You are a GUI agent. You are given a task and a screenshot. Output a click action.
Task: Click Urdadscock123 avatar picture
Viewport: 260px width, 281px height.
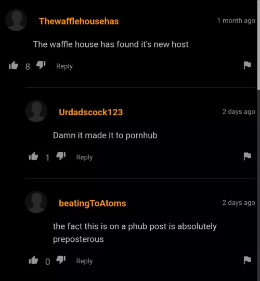click(x=36, y=111)
